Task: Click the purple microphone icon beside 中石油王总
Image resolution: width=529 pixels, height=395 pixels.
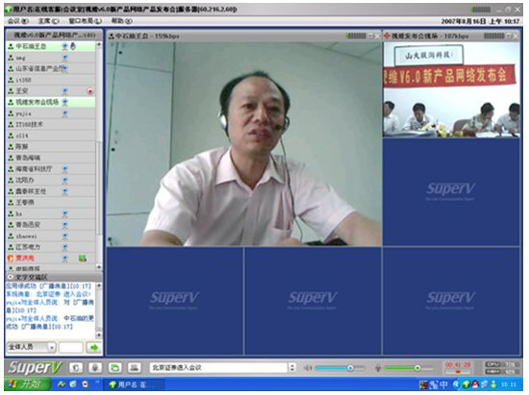Action: click(73, 46)
